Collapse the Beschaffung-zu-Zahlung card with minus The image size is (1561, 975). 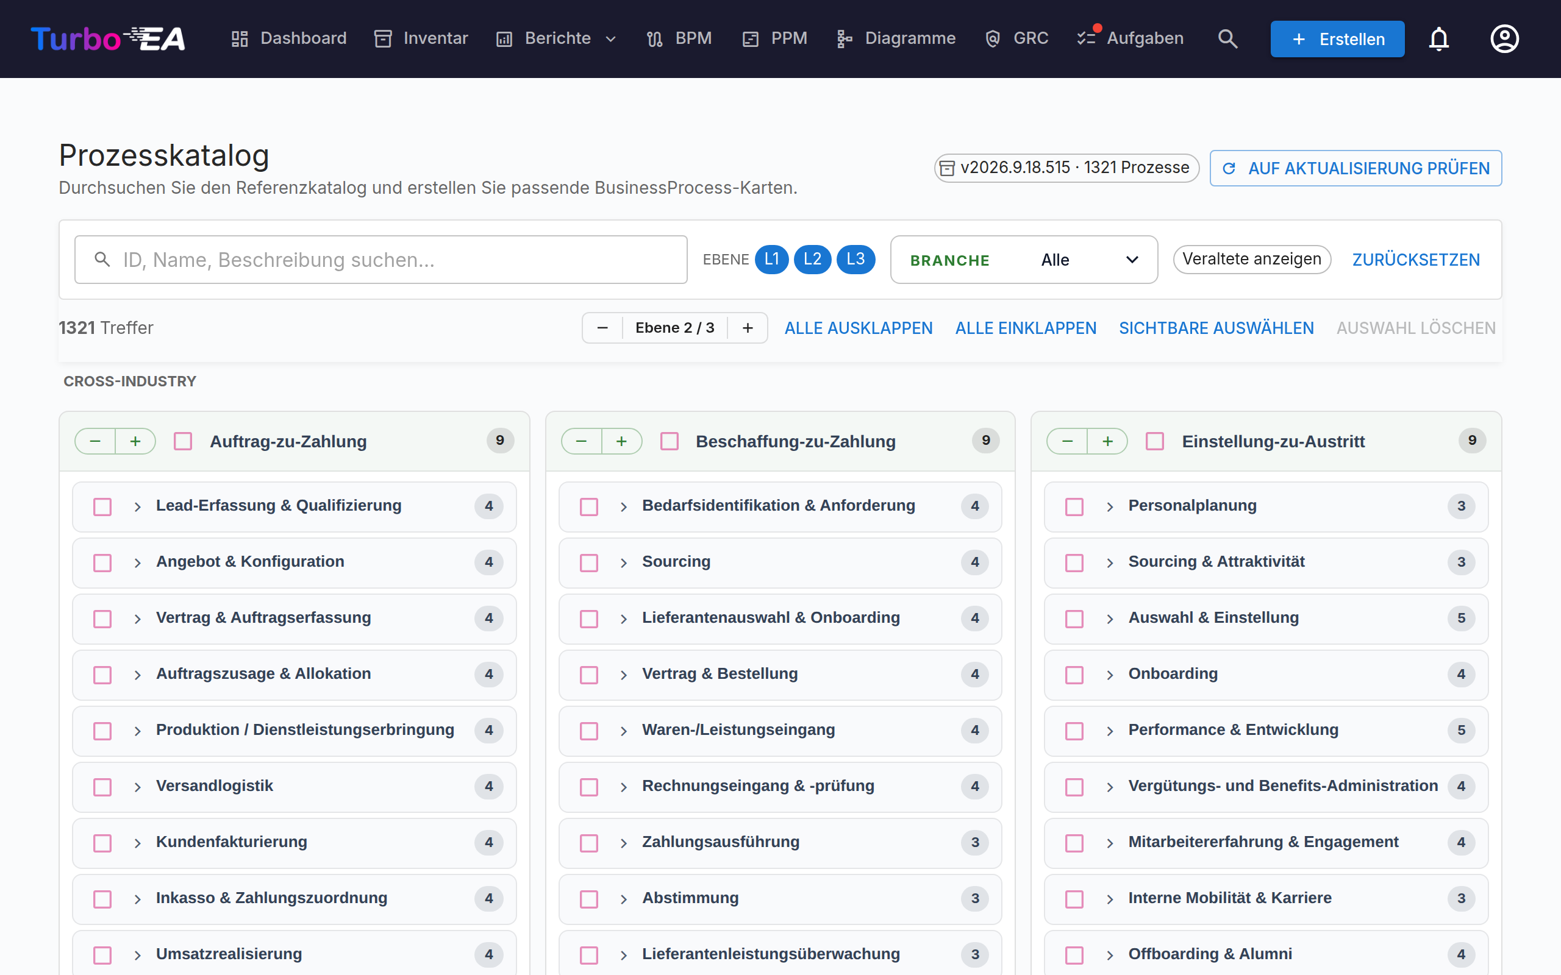pos(581,441)
